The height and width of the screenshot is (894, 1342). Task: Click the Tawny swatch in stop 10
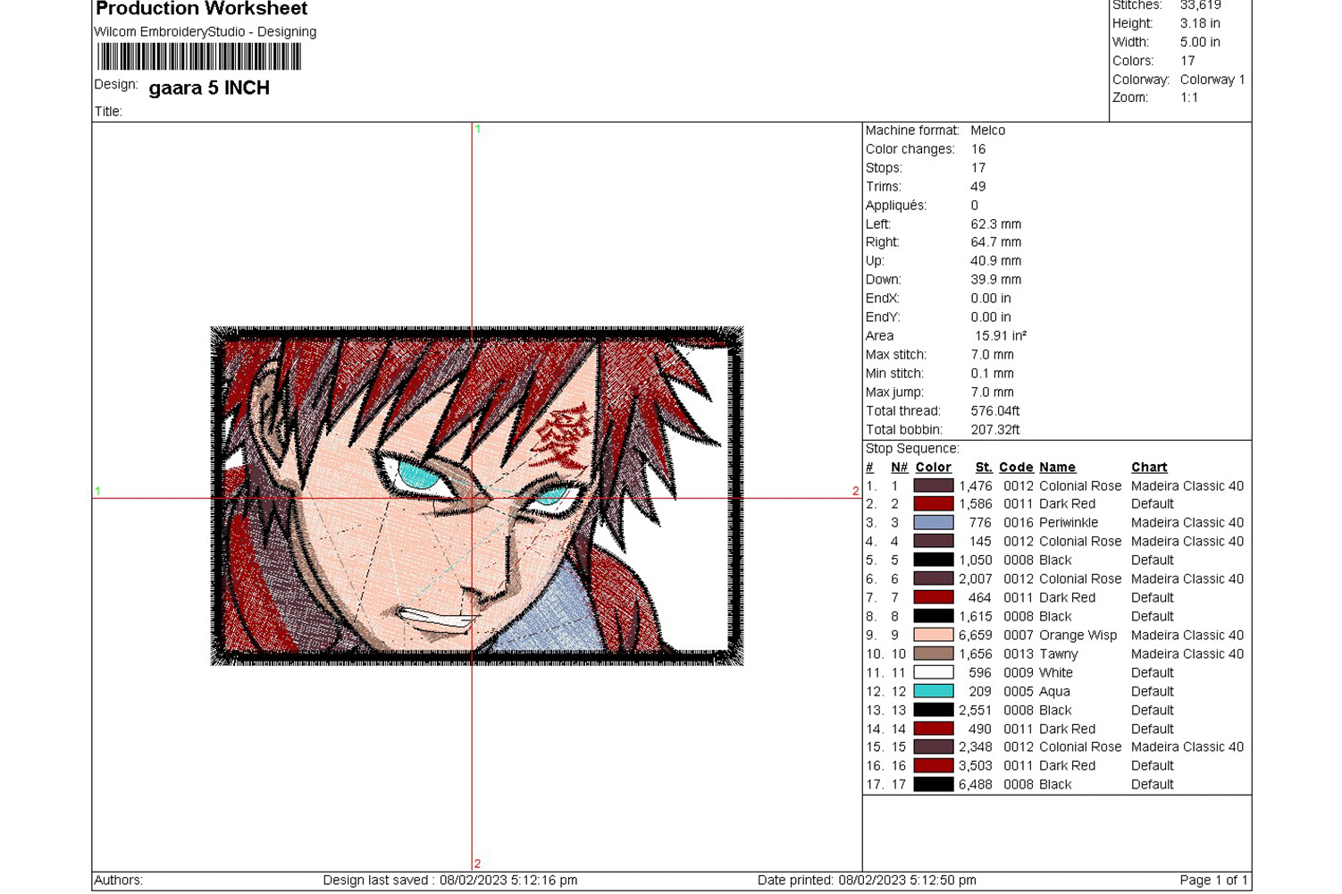pyautogui.click(x=934, y=654)
